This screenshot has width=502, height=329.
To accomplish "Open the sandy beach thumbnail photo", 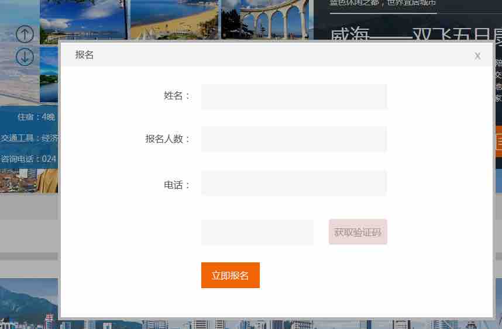I will 174,20.
